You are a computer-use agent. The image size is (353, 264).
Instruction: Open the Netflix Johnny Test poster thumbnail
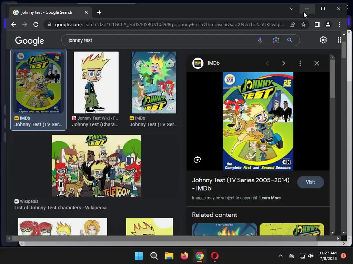point(154,82)
